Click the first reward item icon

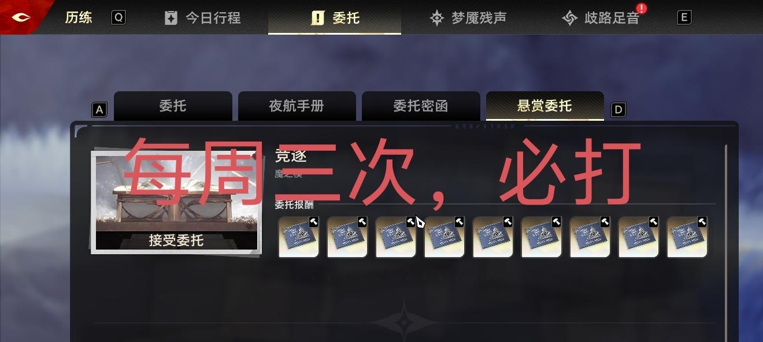[299, 237]
